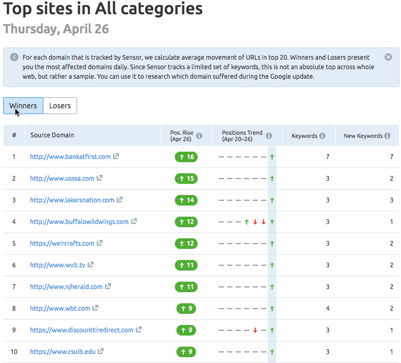Visit the http://www.njherald.com link

tap(66, 287)
